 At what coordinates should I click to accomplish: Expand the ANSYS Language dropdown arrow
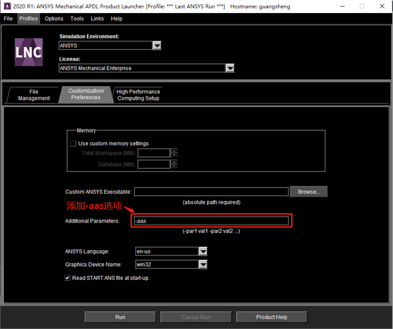pos(203,251)
